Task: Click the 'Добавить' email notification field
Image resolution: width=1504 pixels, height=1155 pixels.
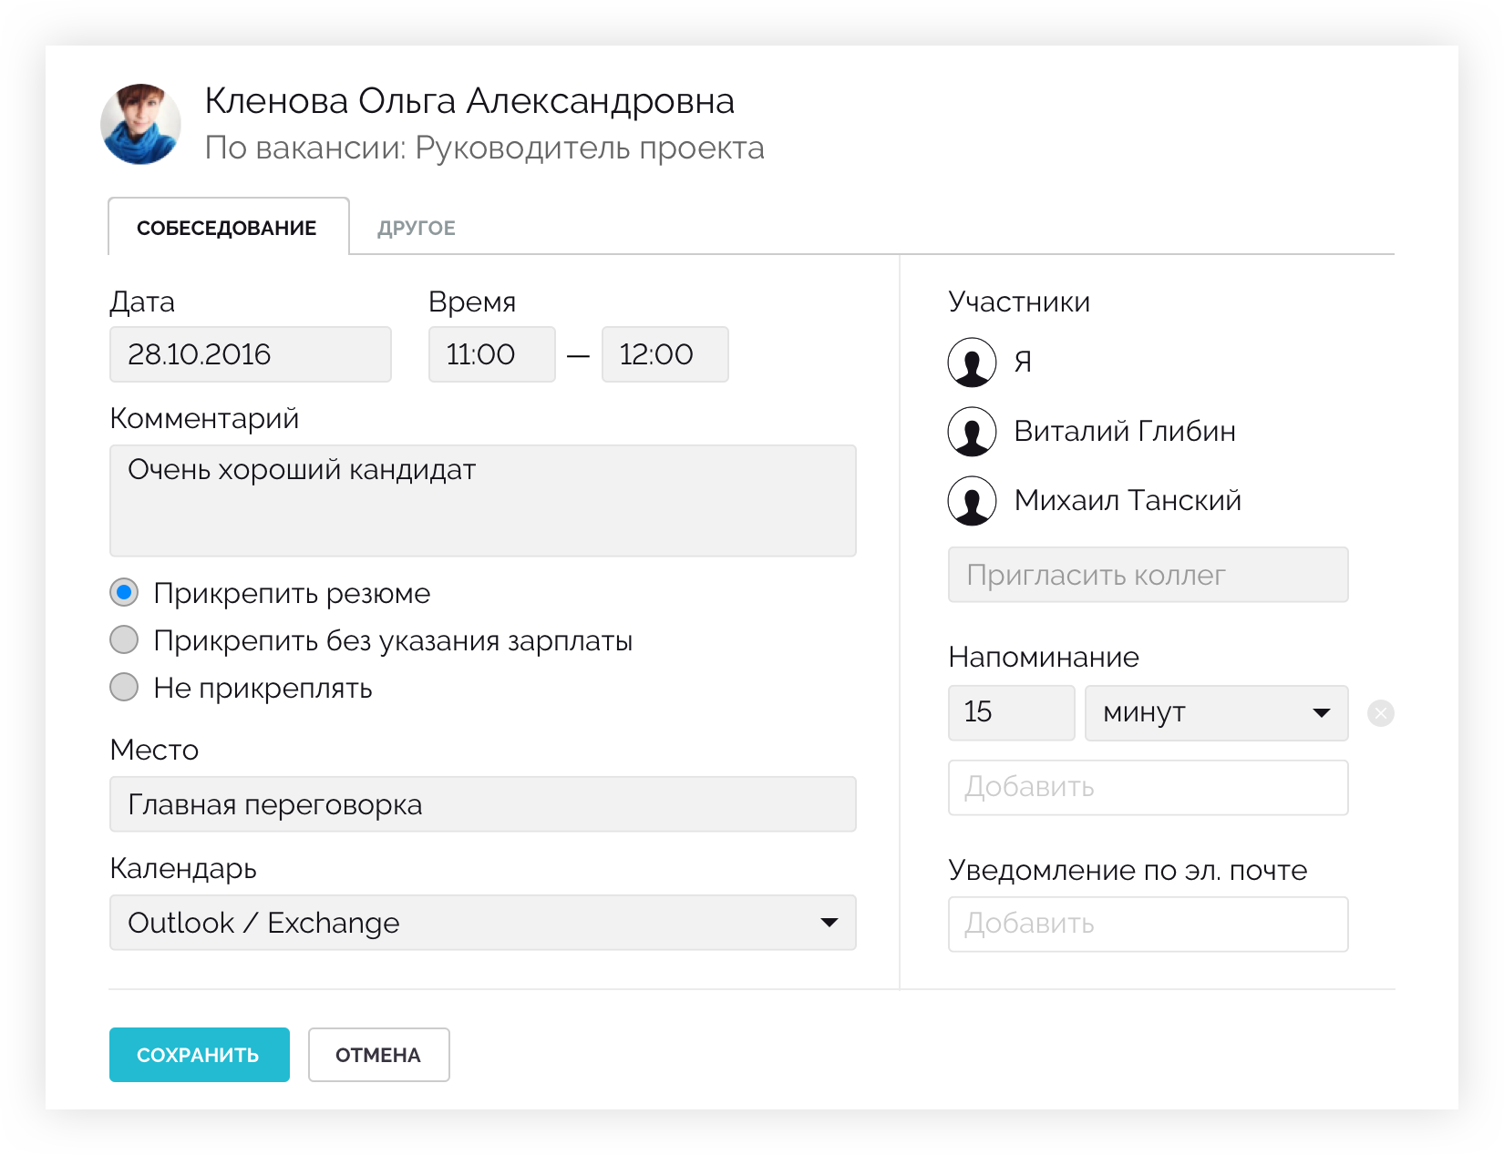Action: [1148, 924]
